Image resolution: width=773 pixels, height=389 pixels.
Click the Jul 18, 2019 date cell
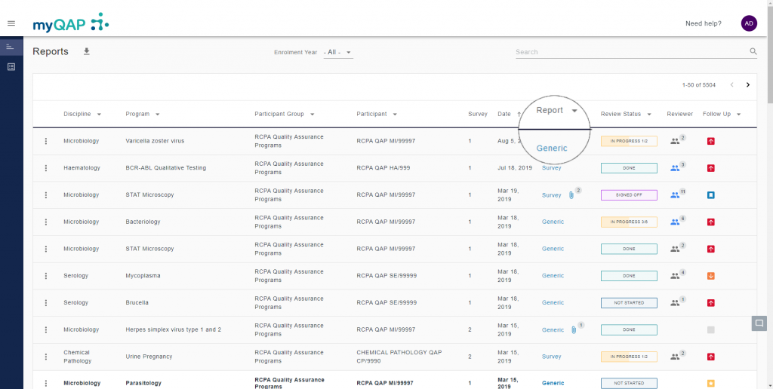click(515, 168)
